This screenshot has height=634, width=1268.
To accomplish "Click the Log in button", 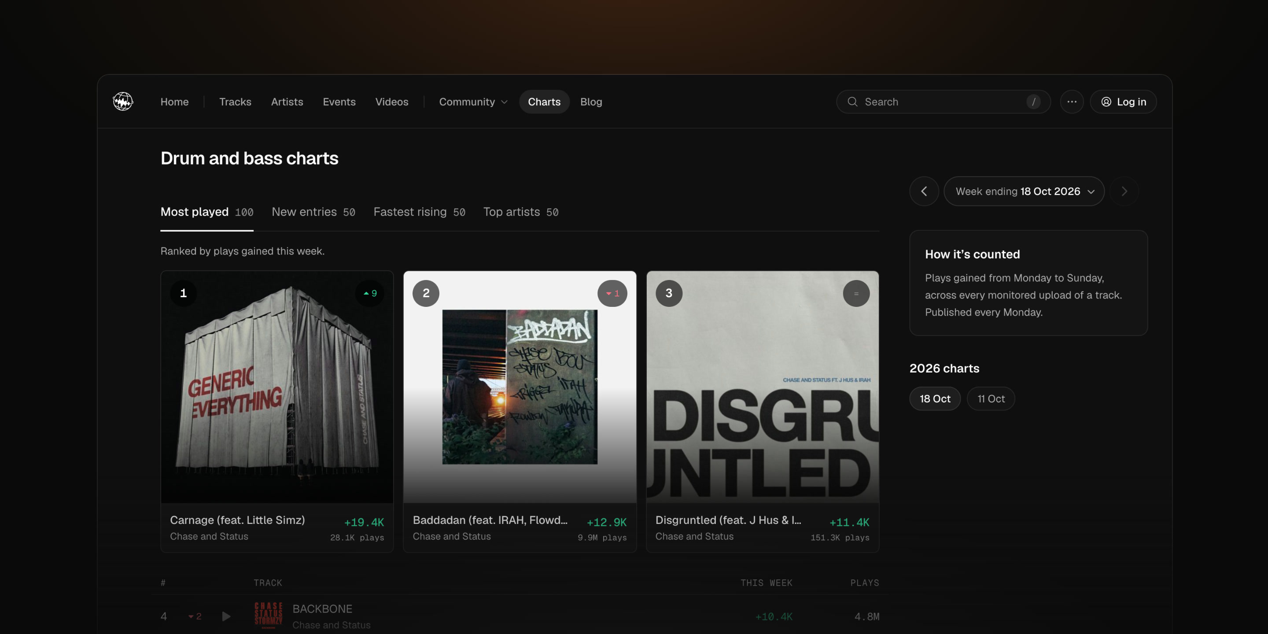I will point(1123,101).
